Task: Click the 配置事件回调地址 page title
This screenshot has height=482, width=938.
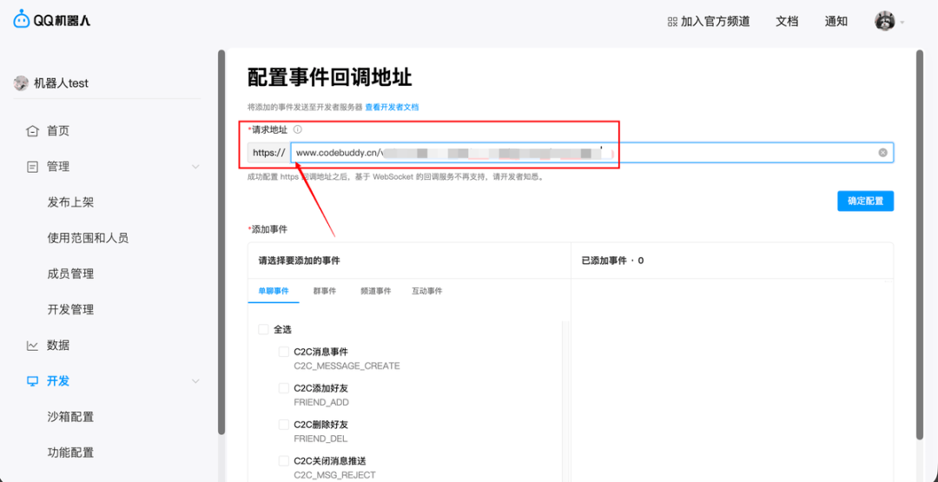Action: pyautogui.click(x=330, y=78)
